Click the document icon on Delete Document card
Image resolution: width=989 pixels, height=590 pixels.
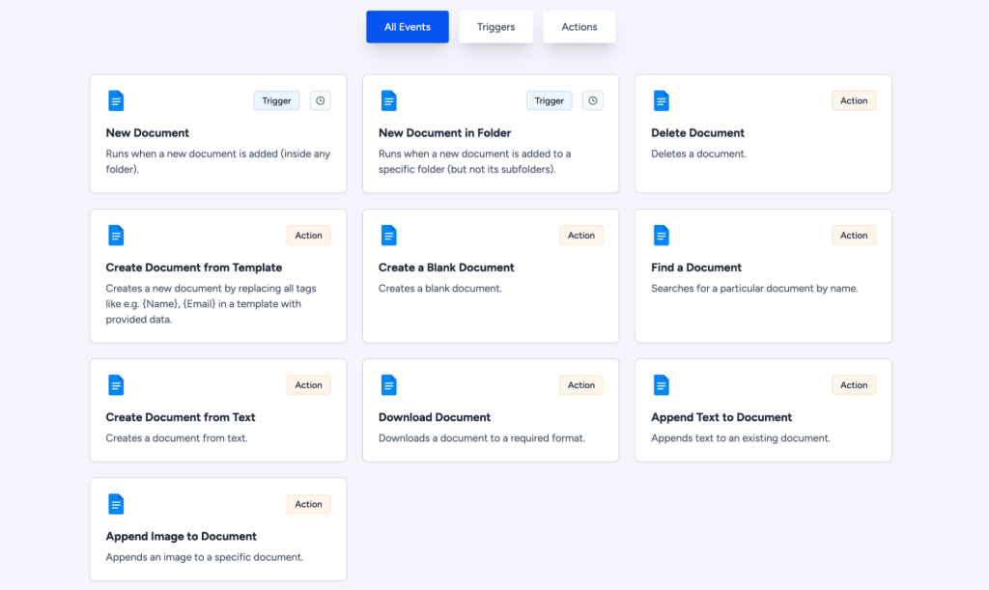point(662,100)
